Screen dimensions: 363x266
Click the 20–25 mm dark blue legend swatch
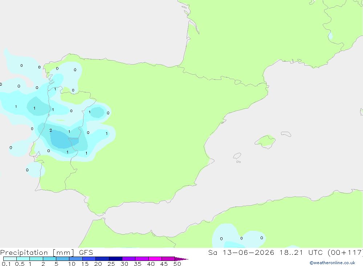point(102,259)
